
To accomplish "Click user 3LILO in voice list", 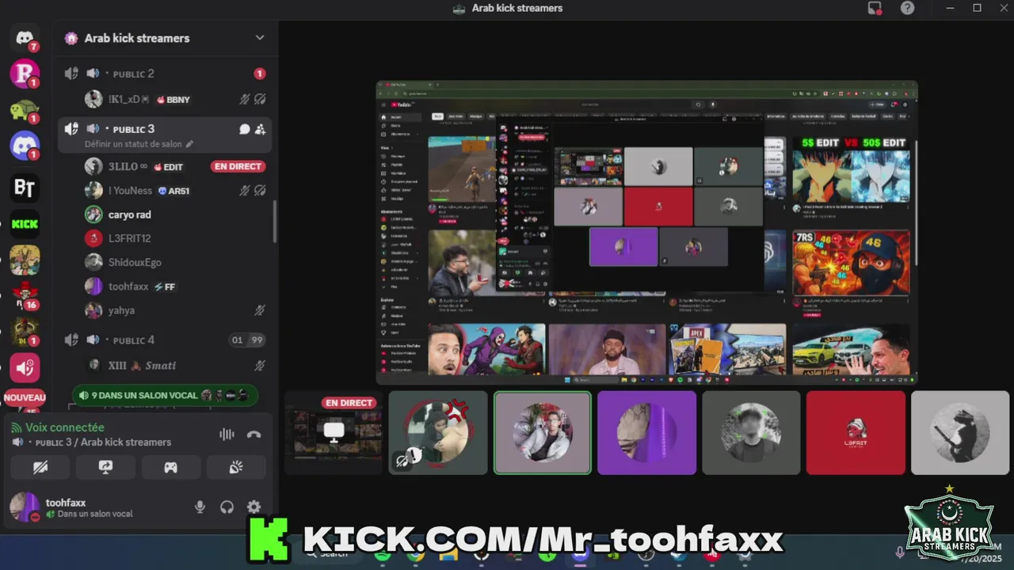I will [165, 166].
